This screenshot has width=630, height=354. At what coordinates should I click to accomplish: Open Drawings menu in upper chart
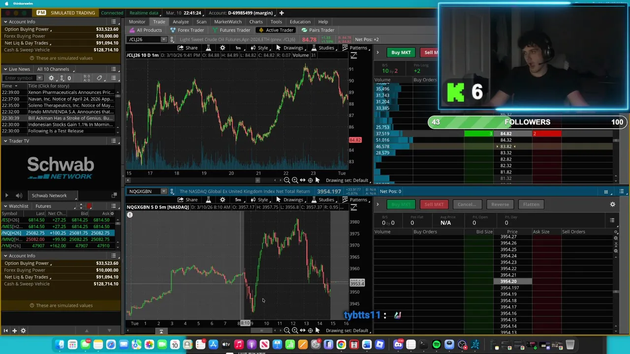click(x=289, y=48)
